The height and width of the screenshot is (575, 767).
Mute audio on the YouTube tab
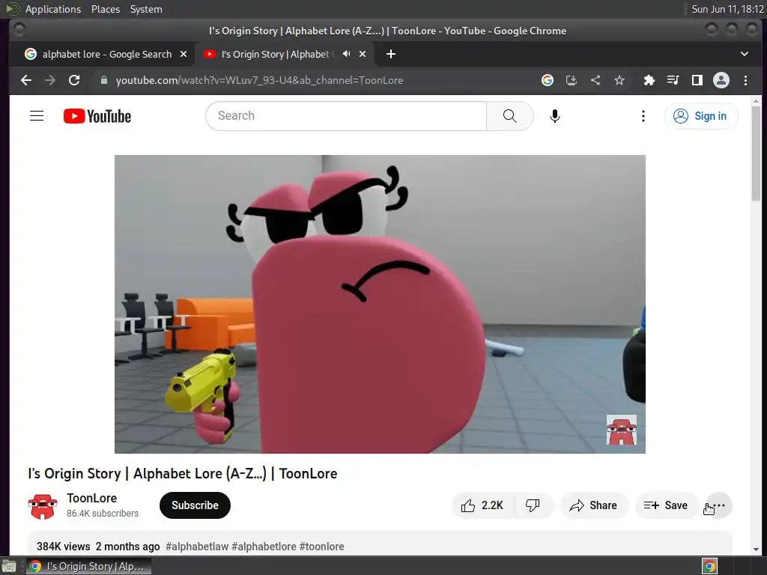pyautogui.click(x=346, y=54)
